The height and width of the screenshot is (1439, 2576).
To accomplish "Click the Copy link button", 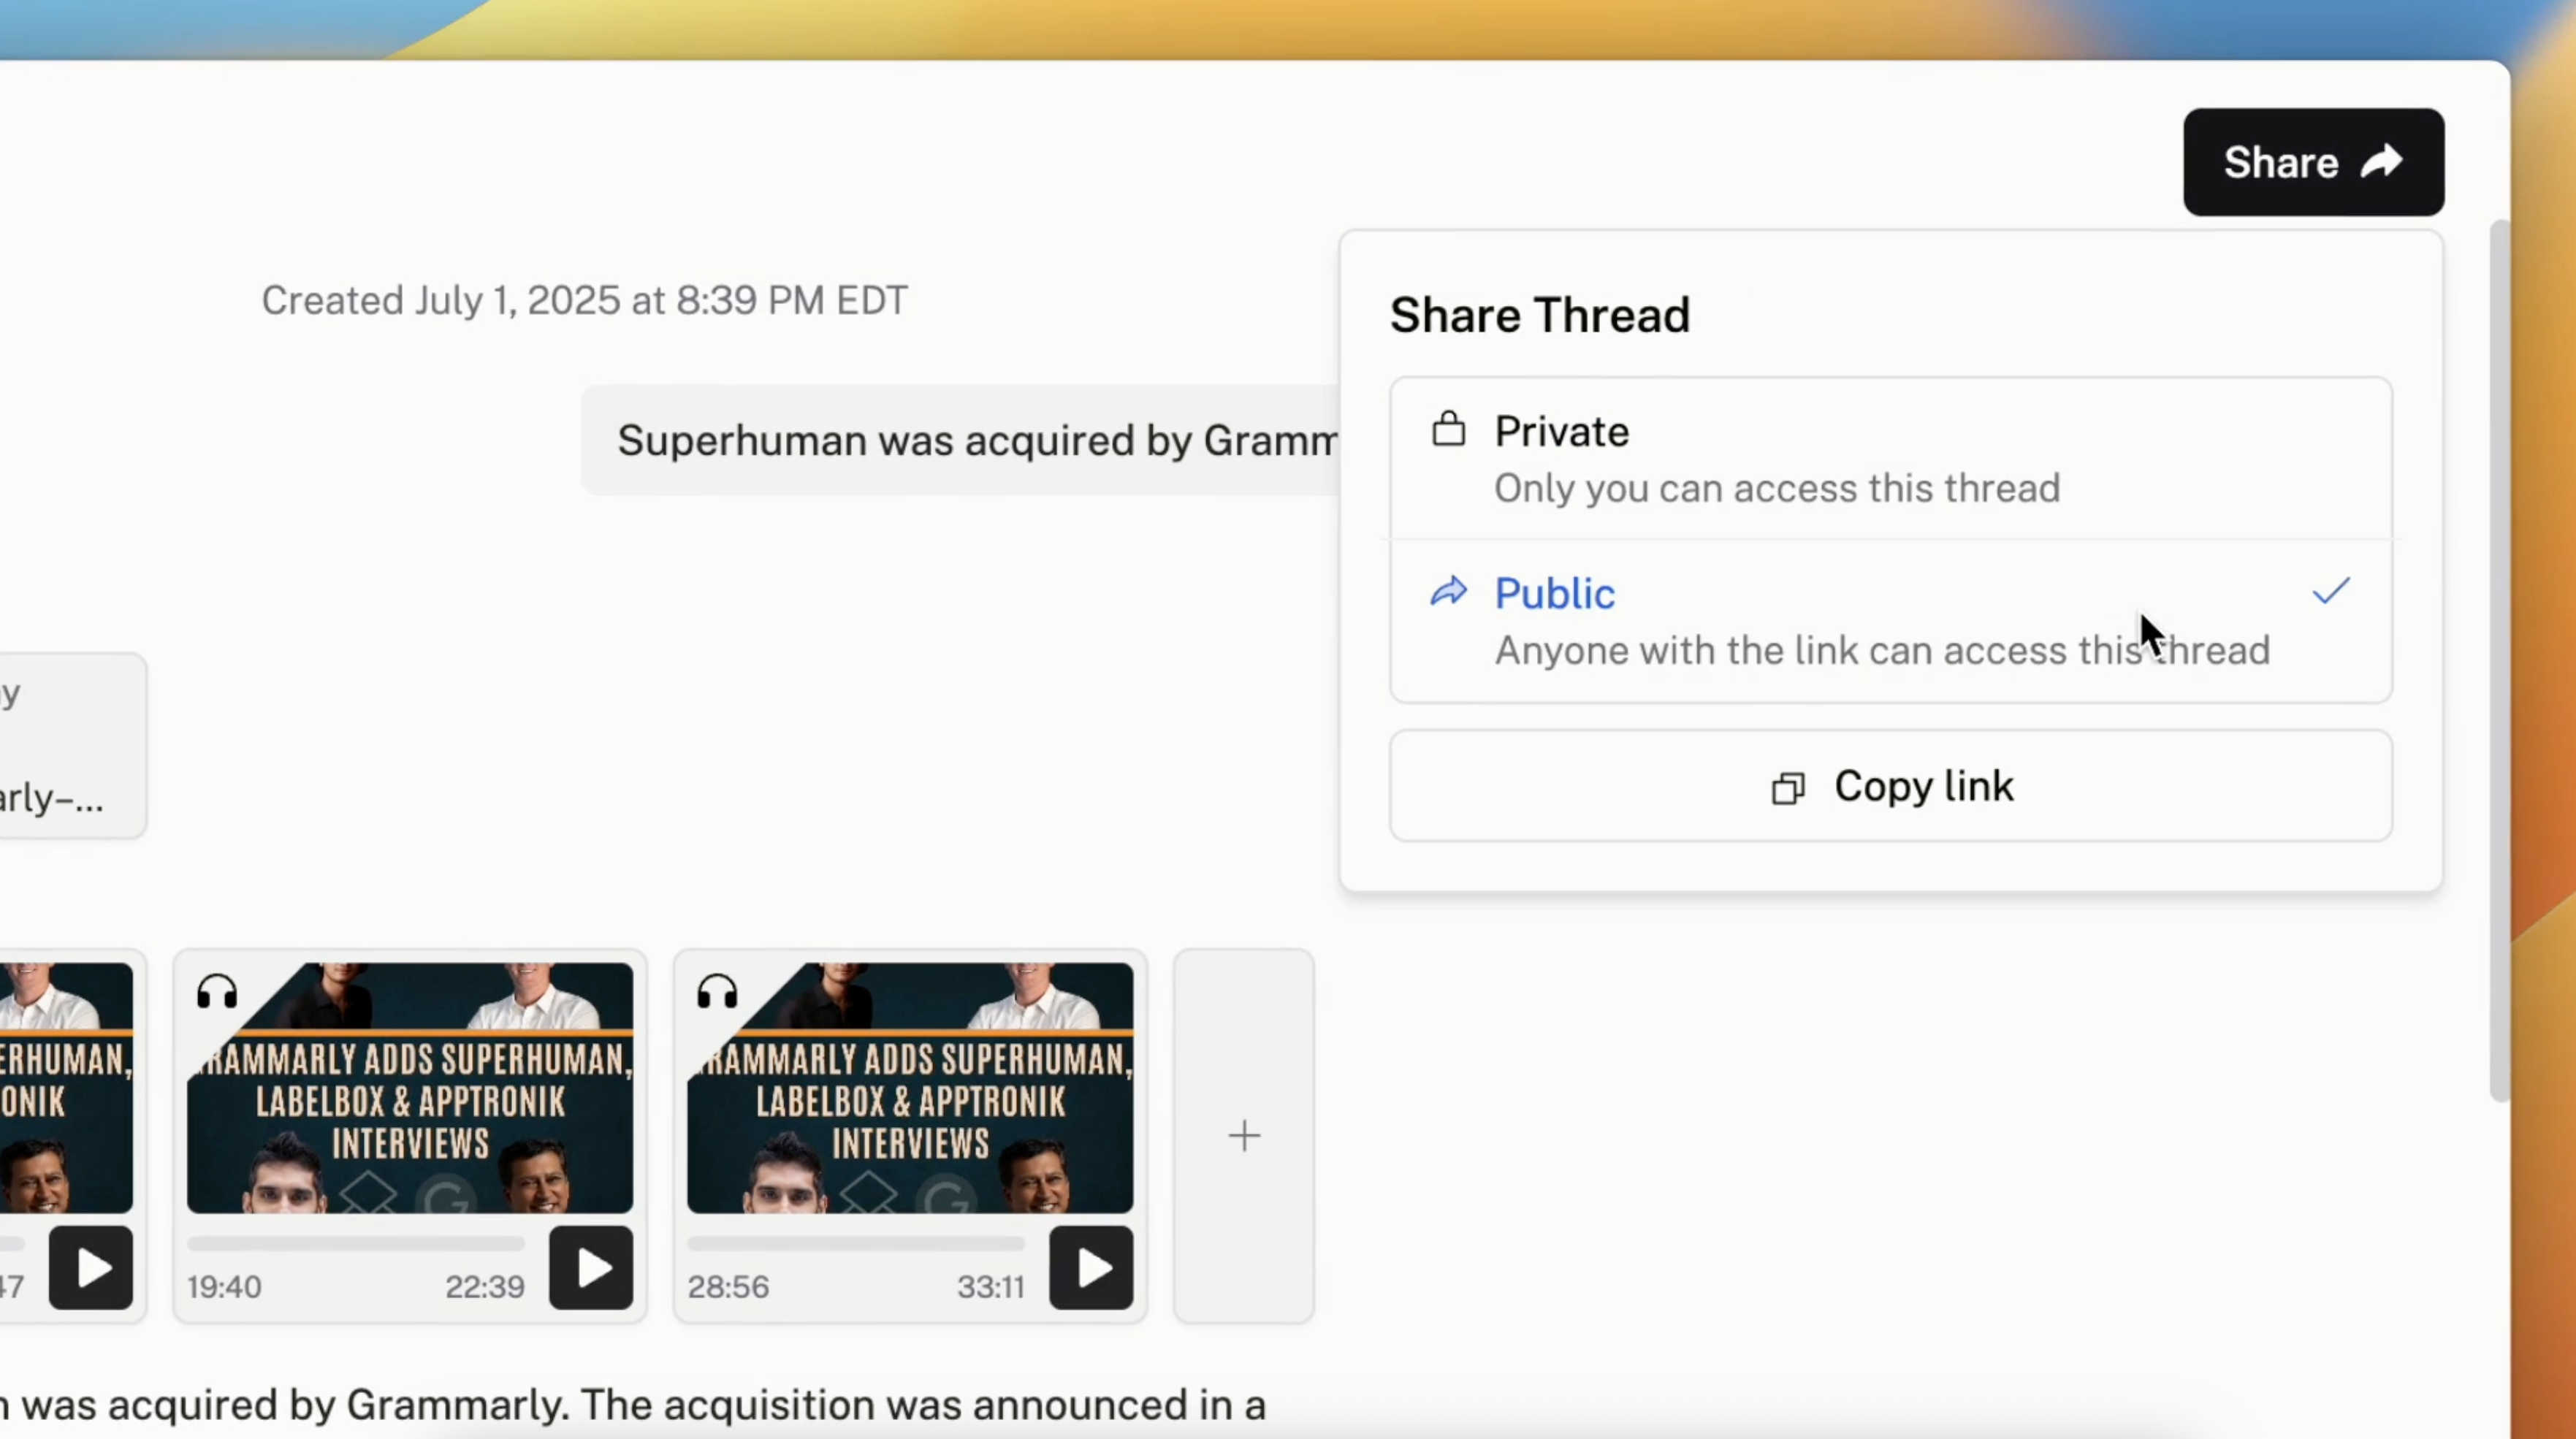I will pyautogui.click(x=1890, y=786).
